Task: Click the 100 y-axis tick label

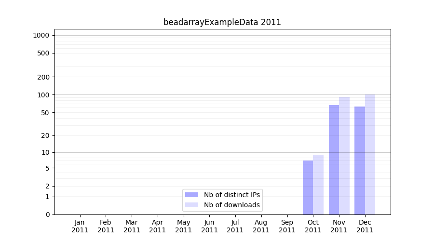Action: (x=43, y=95)
